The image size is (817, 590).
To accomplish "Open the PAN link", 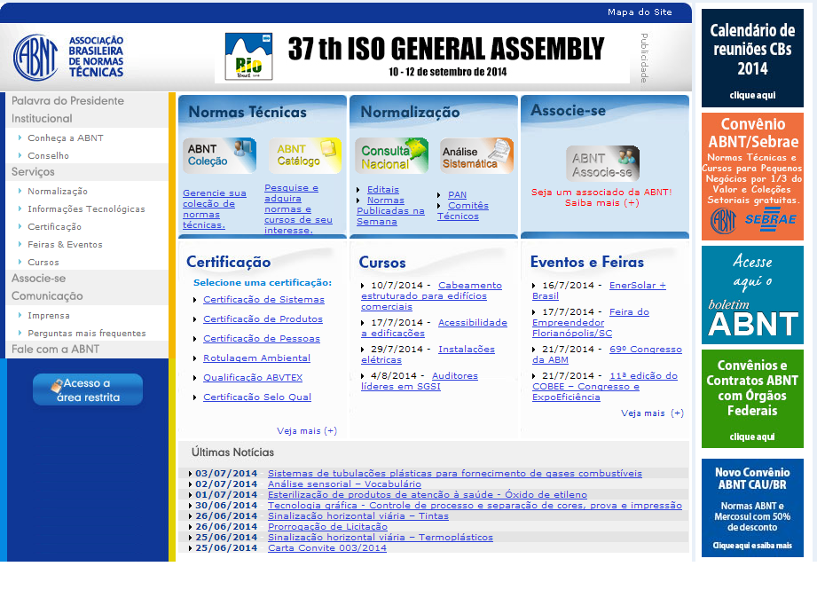I will (x=457, y=195).
